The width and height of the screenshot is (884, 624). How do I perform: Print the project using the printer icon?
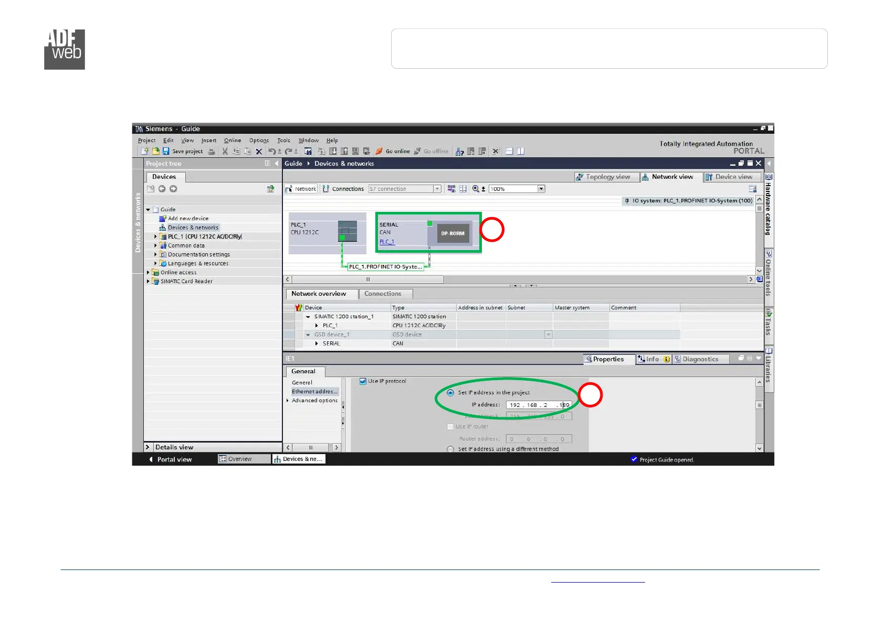(212, 151)
